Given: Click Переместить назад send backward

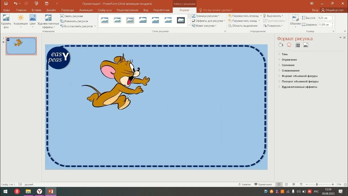Looking at the screenshot, I should [242, 21].
